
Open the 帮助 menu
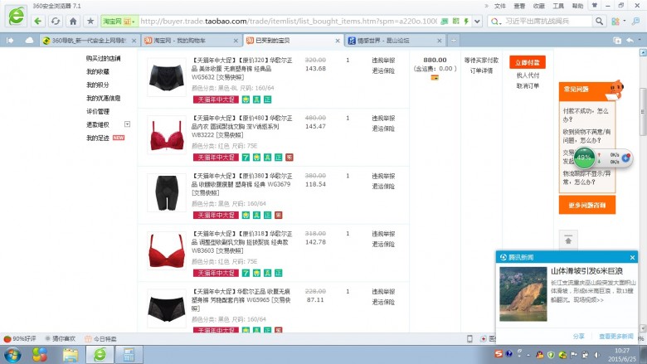(577, 6)
